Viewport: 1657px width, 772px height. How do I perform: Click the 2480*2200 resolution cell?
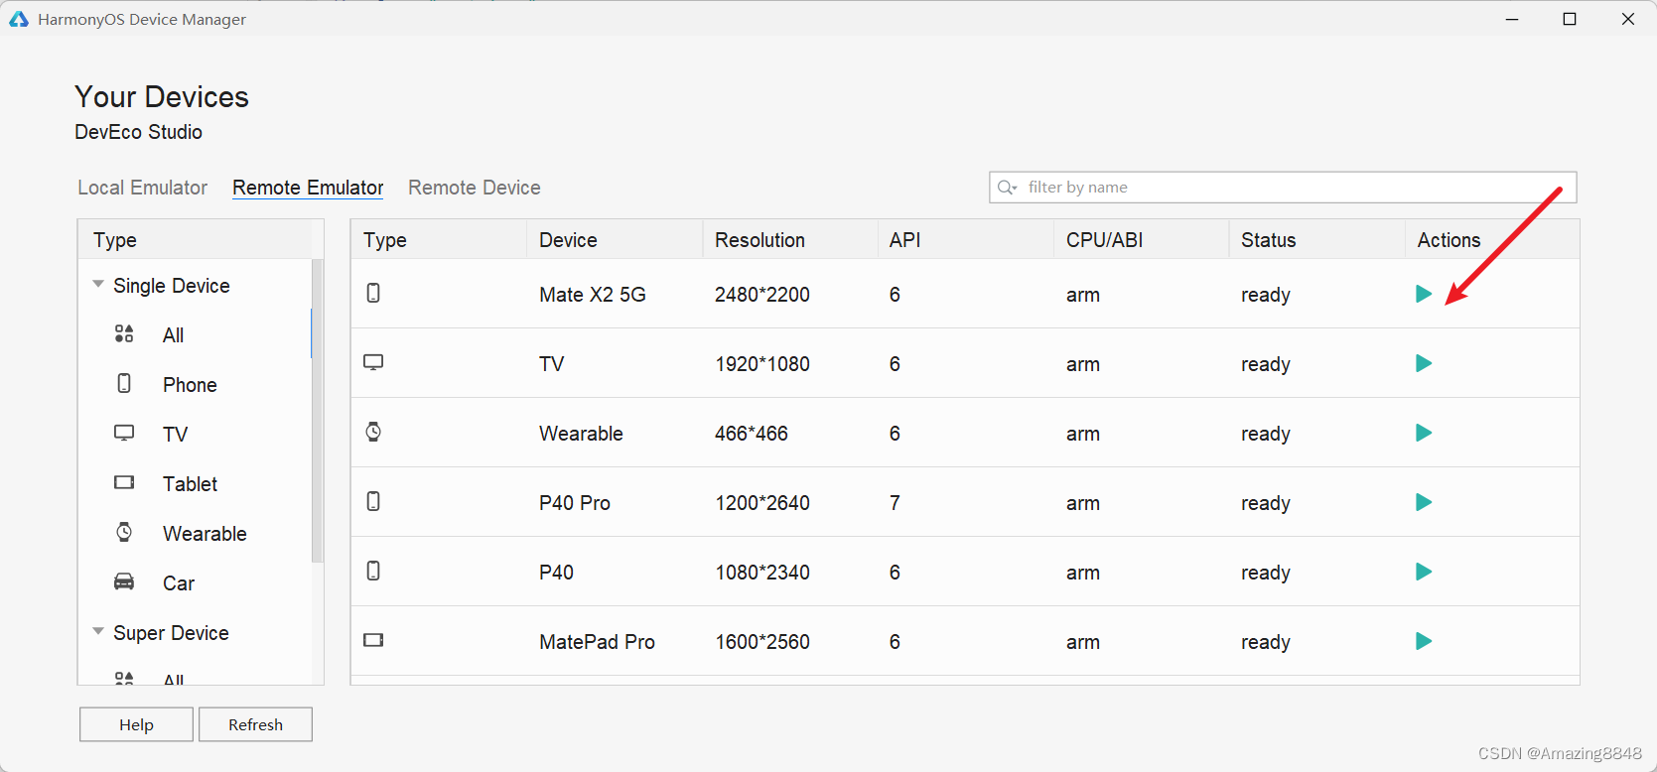click(762, 295)
